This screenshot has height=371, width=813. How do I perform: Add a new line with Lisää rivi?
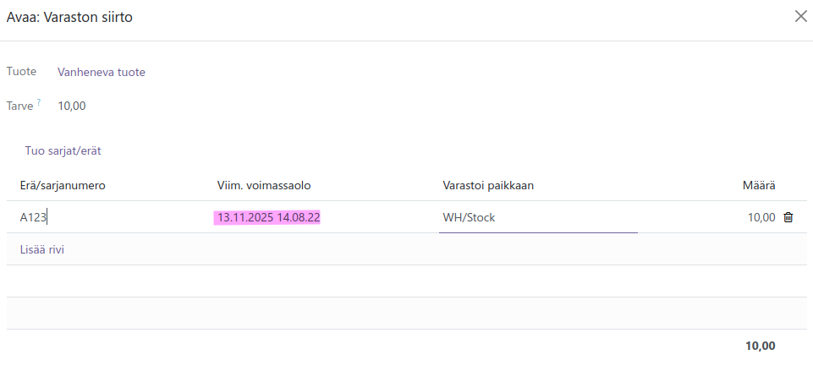click(x=42, y=249)
